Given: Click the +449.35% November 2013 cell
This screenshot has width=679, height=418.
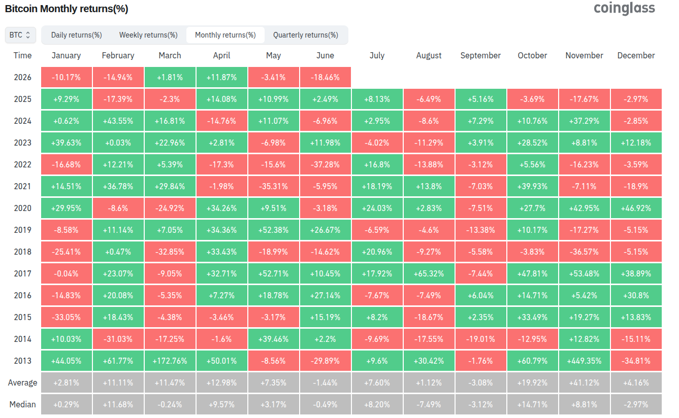Looking at the screenshot, I should pyautogui.click(x=585, y=361).
